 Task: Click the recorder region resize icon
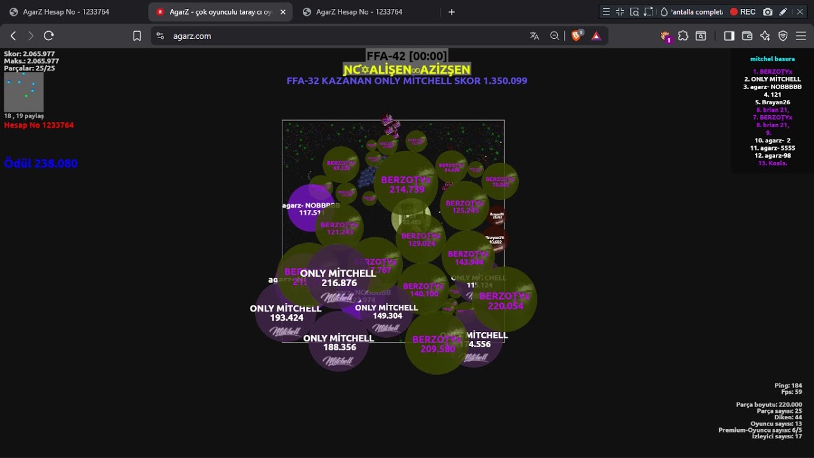coord(648,11)
